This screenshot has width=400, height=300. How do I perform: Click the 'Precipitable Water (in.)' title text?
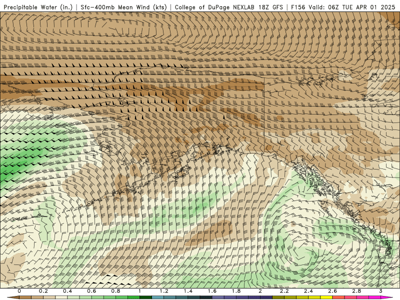tap(38, 7)
